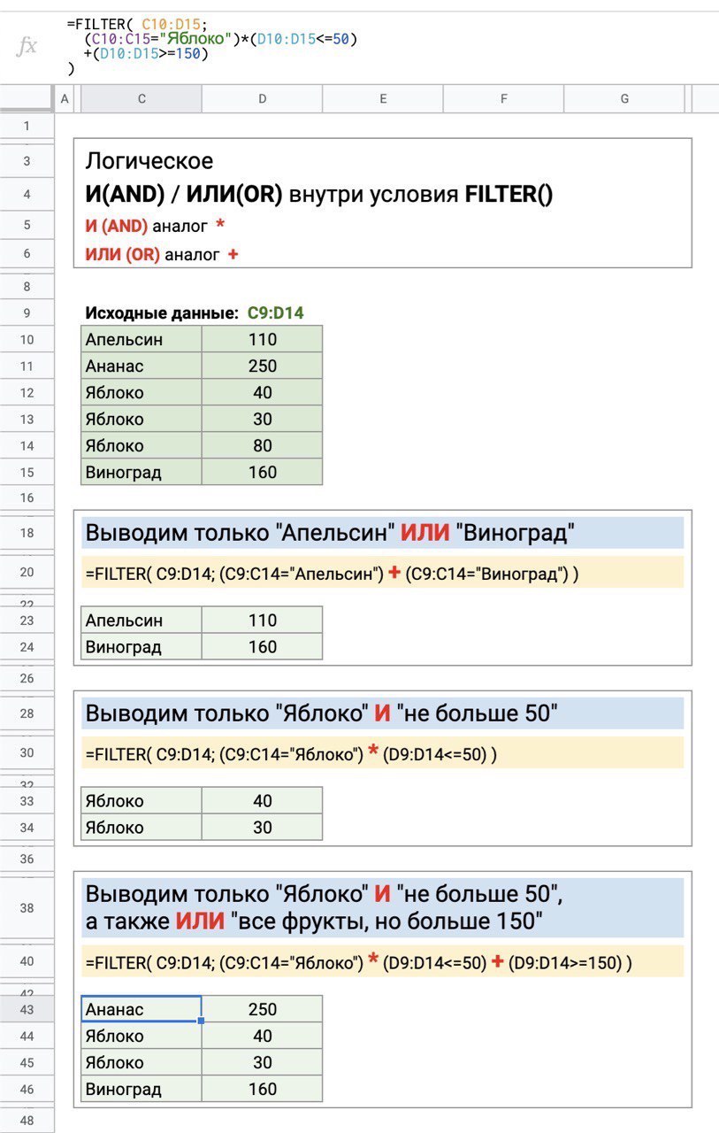Click the fx function icon

(27, 46)
